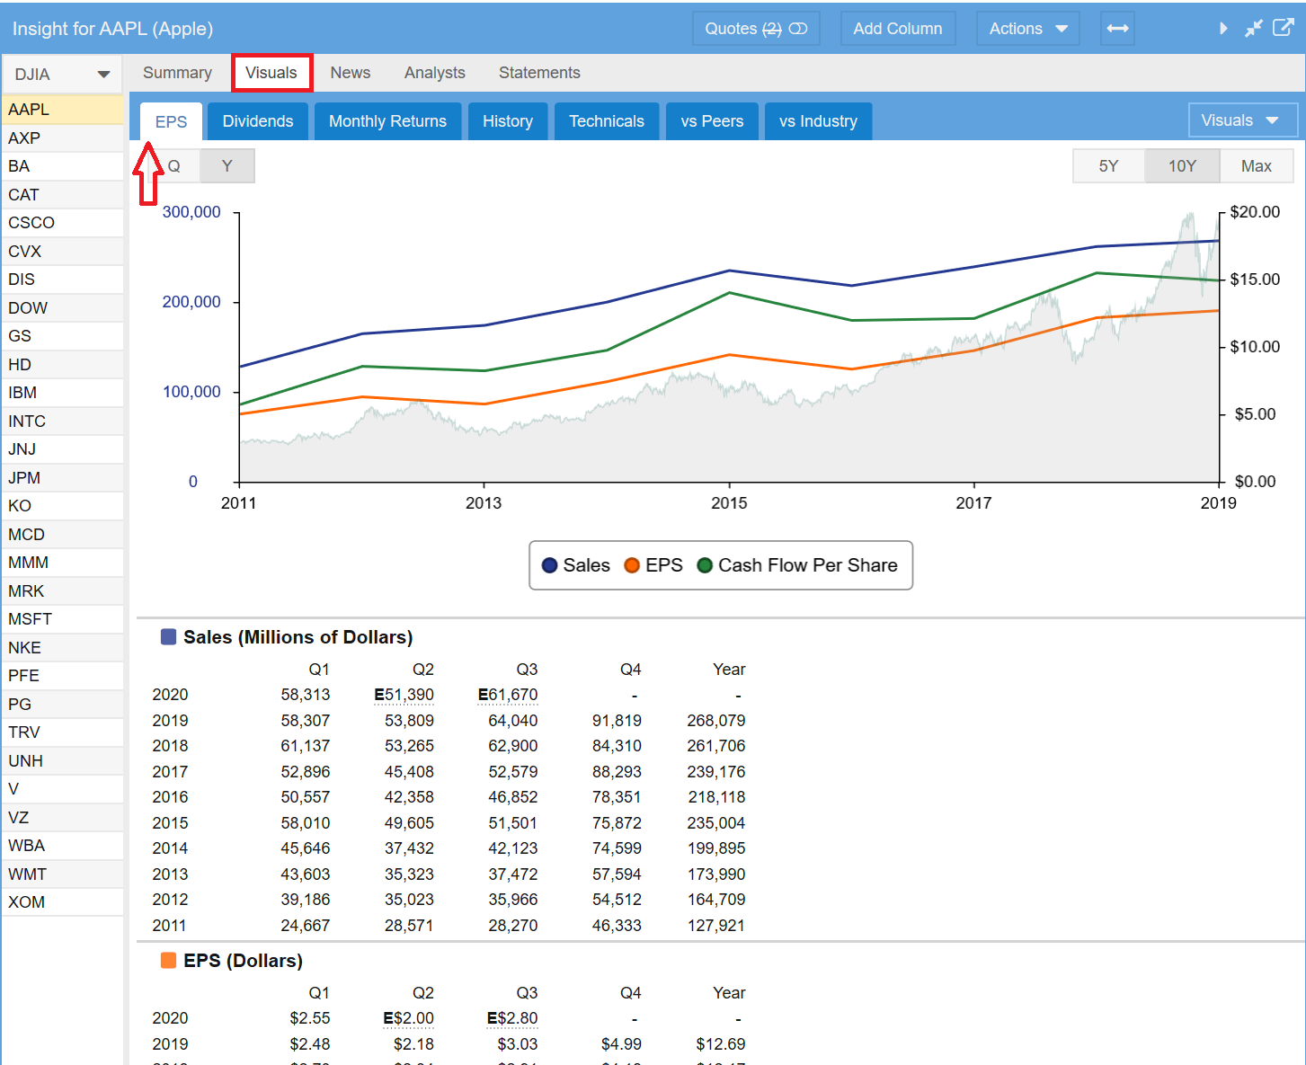Toggle quarterly view with Q button
Viewport: 1306px width, 1065px height.
[174, 166]
